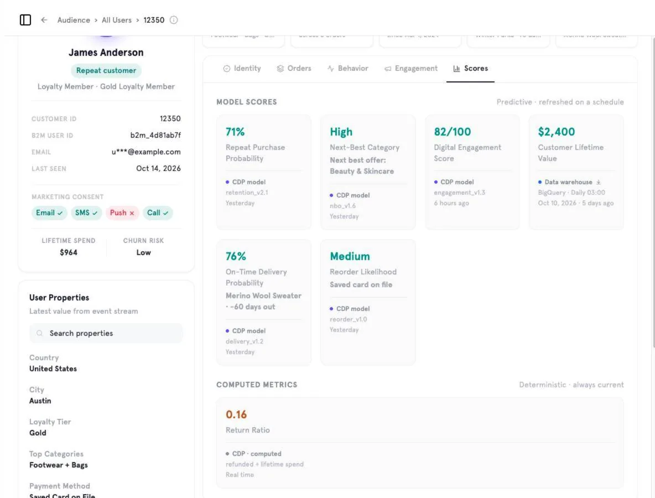Image resolution: width=655 pixels, height=498 pixels.
Task: Open the Repeat Purchase Probability card
Action: tap(263, 172)
